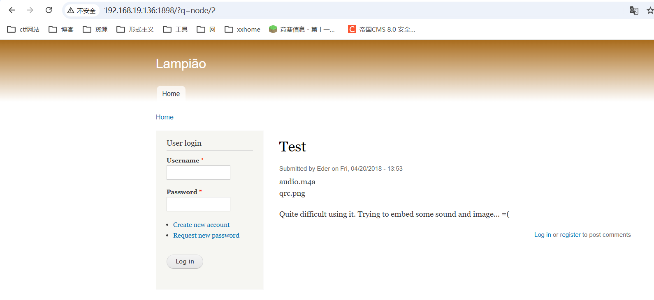Click the Log in comment link
Screen dimensions: 654x300
543,235
